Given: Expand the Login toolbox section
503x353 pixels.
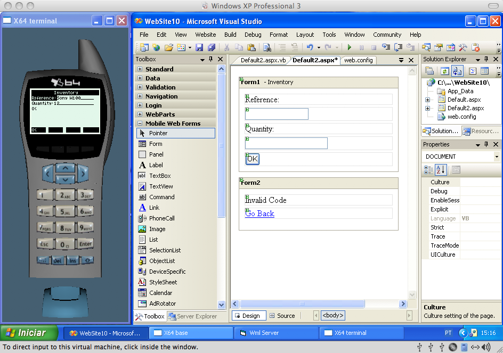Looking at the screenshot, I should 140,105.
